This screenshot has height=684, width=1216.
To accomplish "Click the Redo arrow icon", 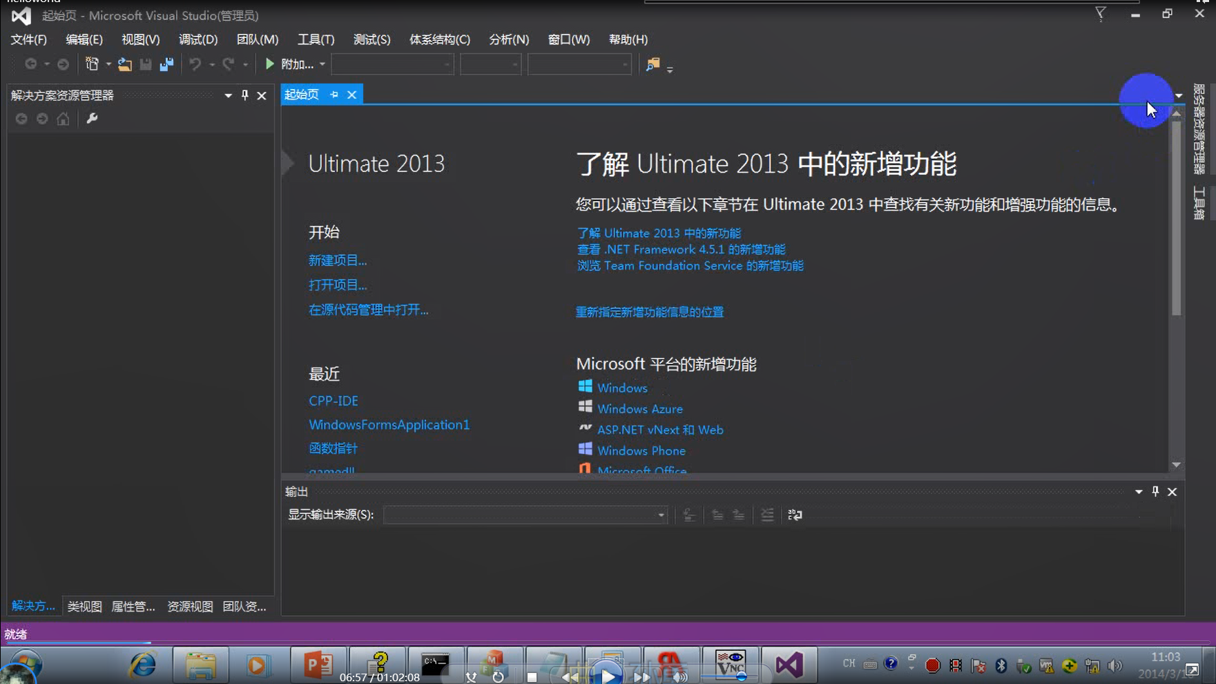I will [229, 64].
